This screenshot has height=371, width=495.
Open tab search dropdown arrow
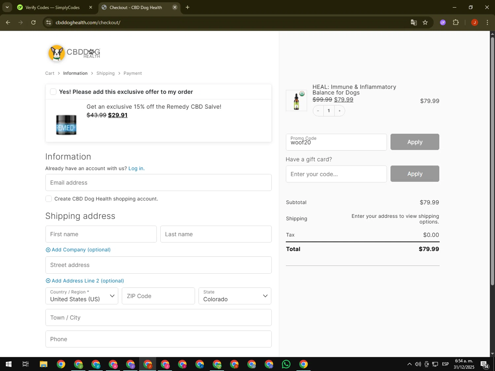(7, 7)
